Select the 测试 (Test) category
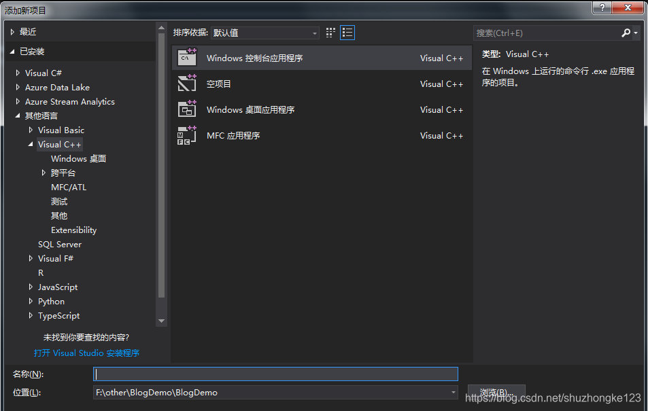The width and height of the screenshot is (648, 411). coord(59,202)
